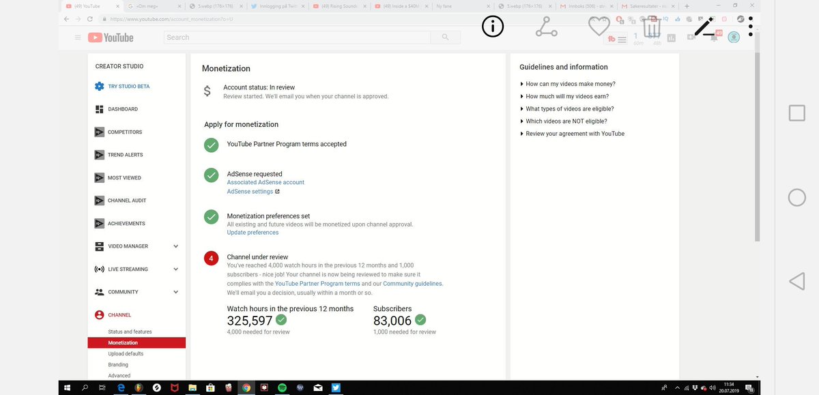Click the Most Viewed sidebar icon
This screenshot has height=395, width=819.
point(99,177)
